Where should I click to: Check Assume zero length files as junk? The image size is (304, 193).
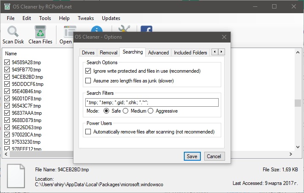[x=88, y=81]
